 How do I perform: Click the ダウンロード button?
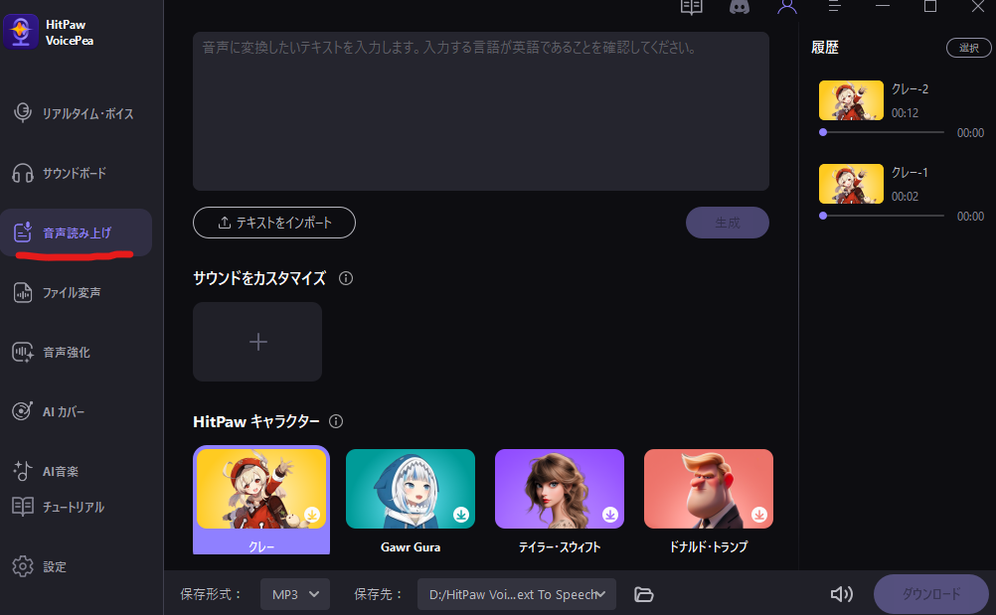coord(931,594)
